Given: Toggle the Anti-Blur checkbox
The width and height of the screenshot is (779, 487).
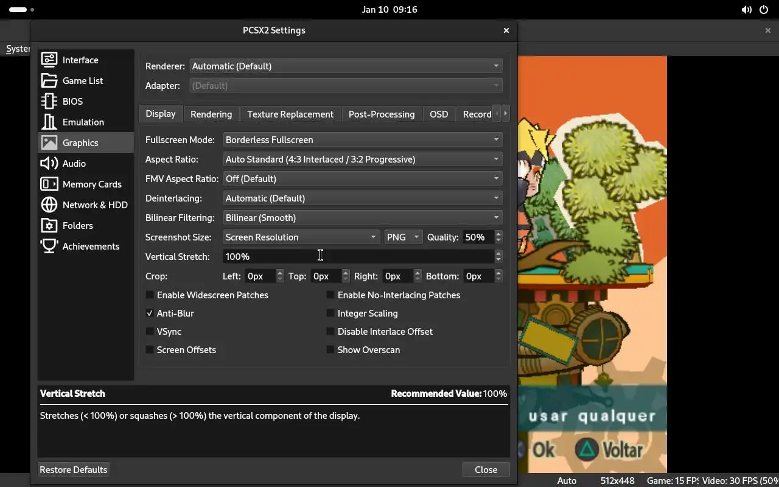Looking at the screenshot, I should (x=150, y=313).
